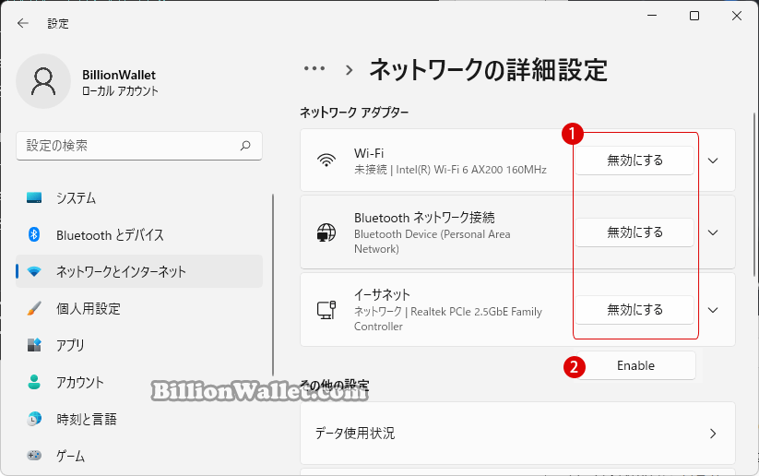
Task: Open the ゲーム settings category
Action: (x=139, y=456)
